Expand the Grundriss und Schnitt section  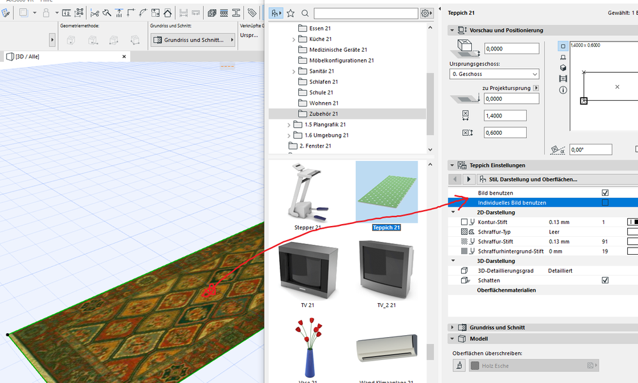point(452,327)
